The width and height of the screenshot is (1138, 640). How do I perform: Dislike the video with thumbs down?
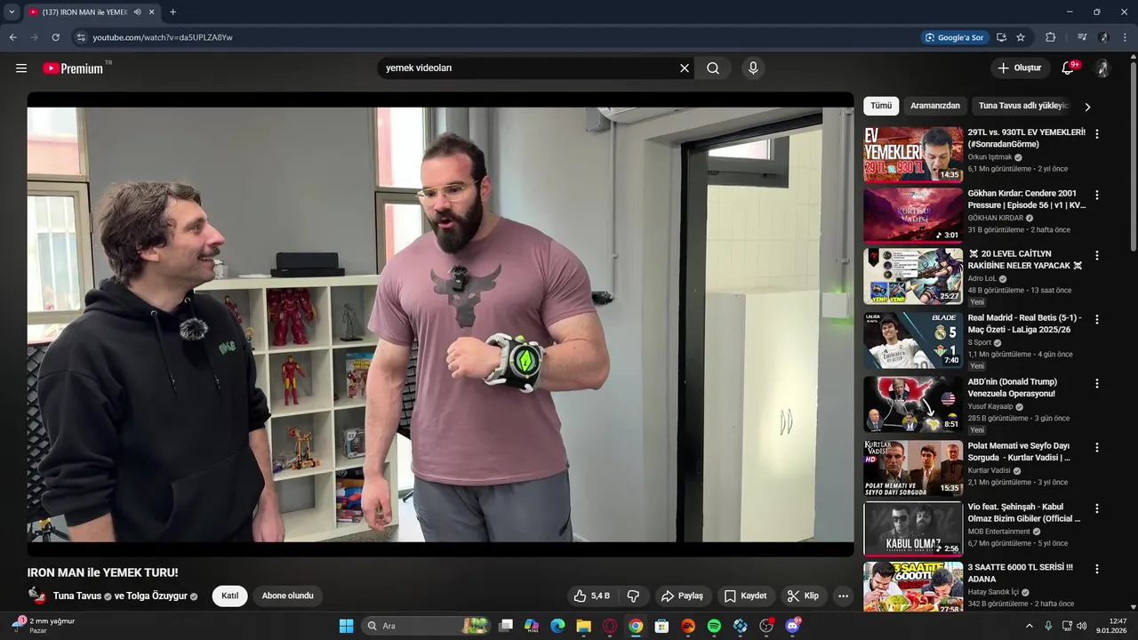(634, 596)
